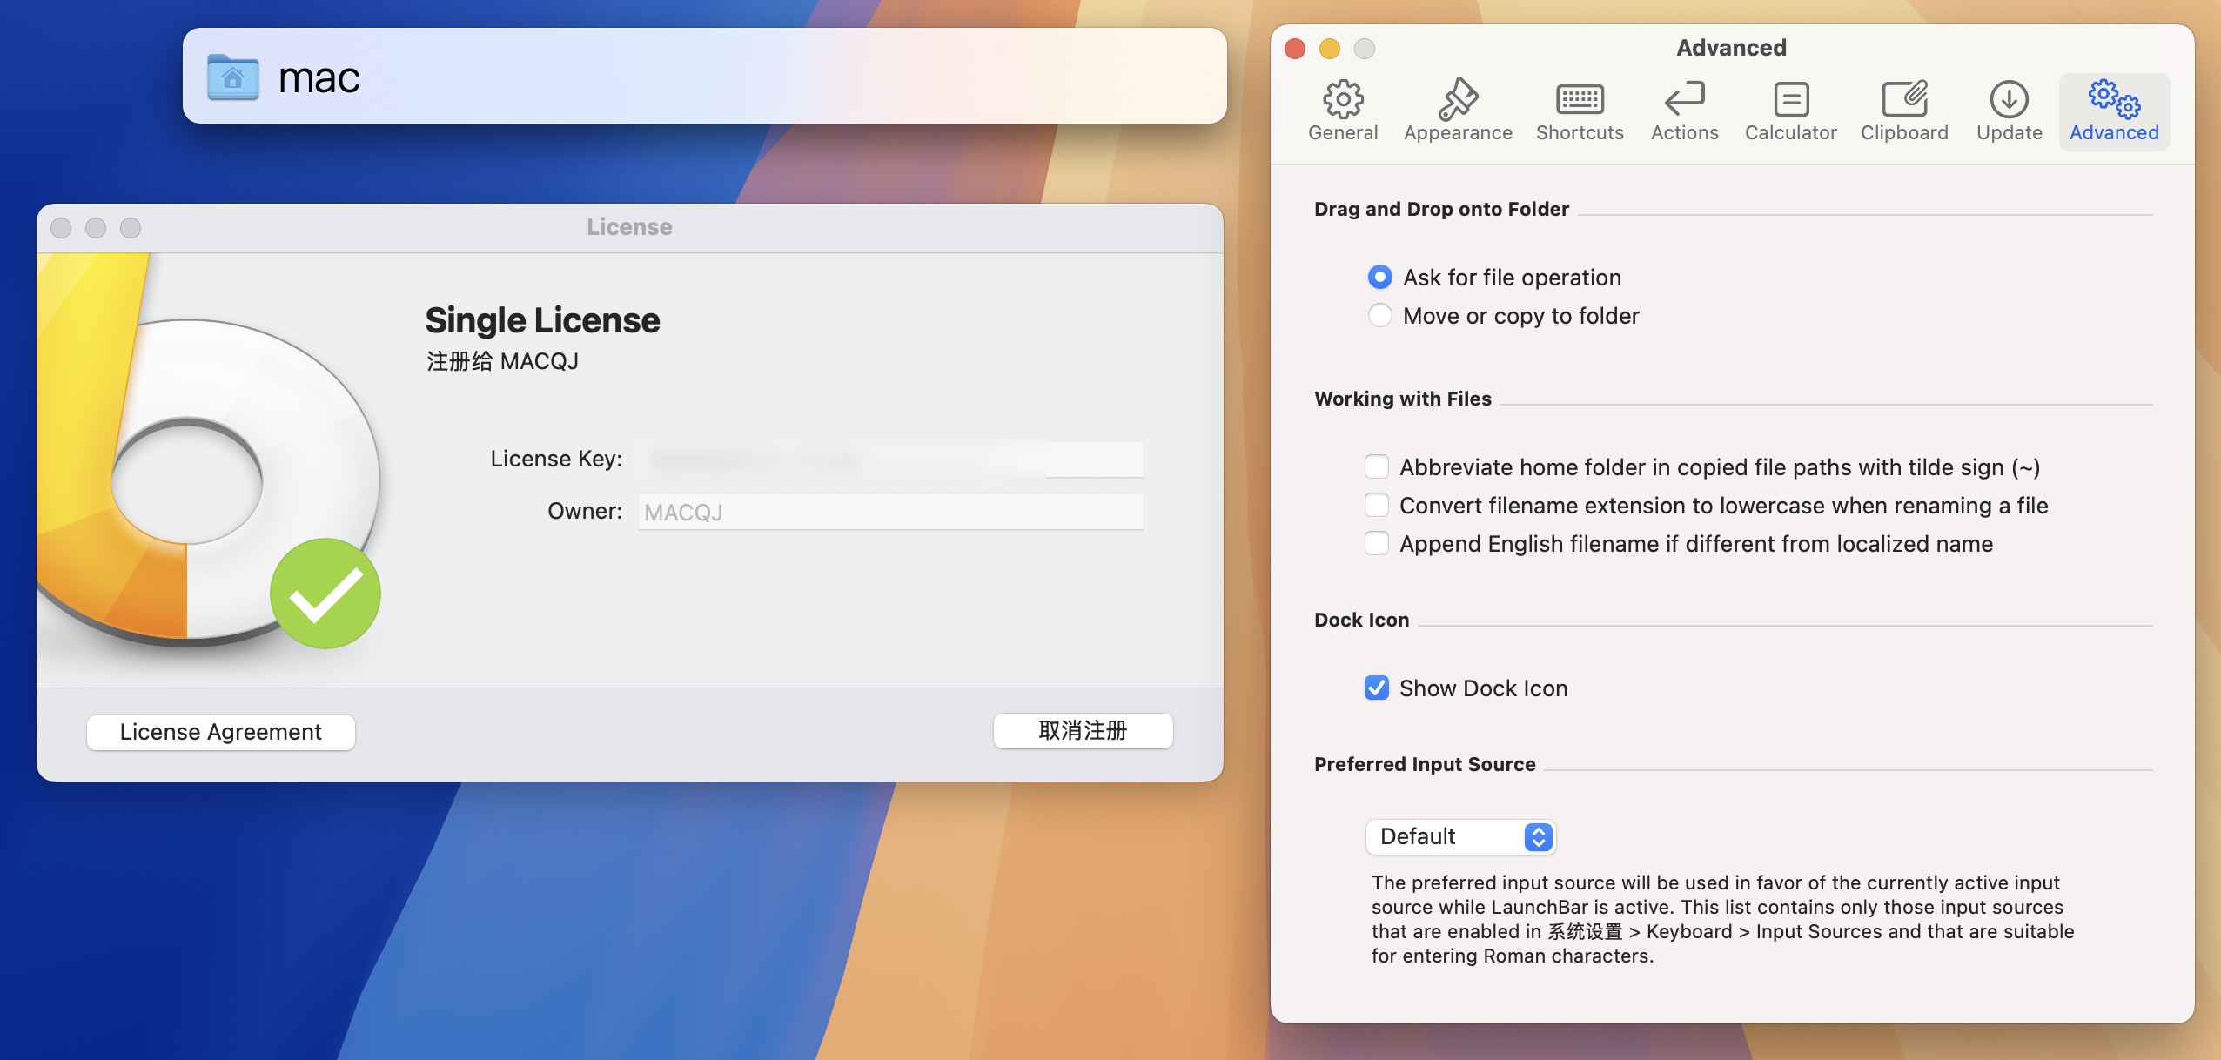Select the Move or copy to folder option

(1379, 316)
